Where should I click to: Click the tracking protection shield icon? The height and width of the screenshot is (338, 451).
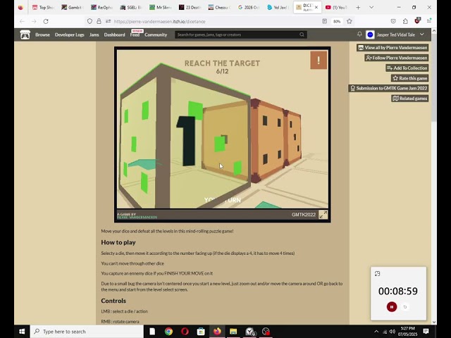click(89, 21)
